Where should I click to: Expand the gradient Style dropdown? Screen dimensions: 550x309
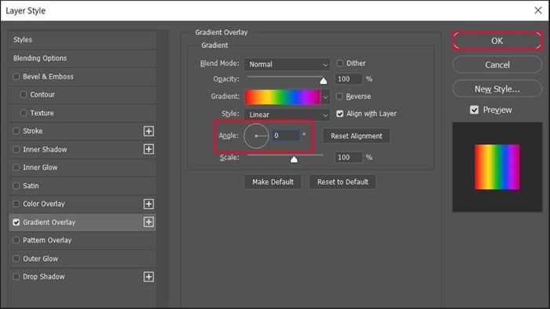tap(287, 115)
